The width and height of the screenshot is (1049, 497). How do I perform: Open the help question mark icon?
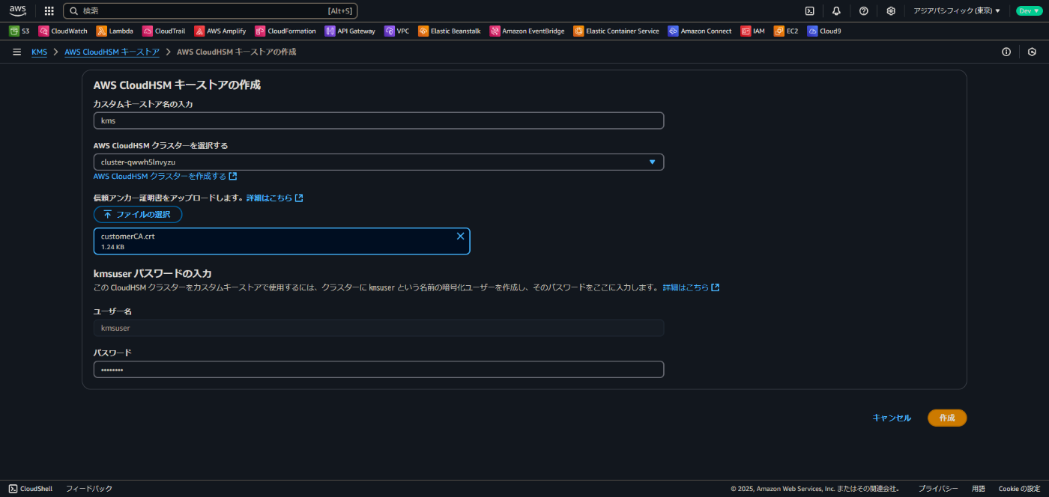point(863,10)
